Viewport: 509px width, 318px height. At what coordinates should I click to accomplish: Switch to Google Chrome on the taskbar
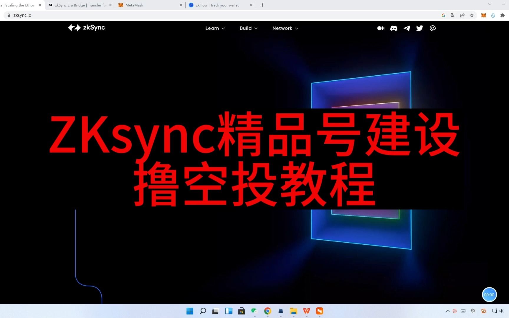pyautogui.click(x=267, y=311)
